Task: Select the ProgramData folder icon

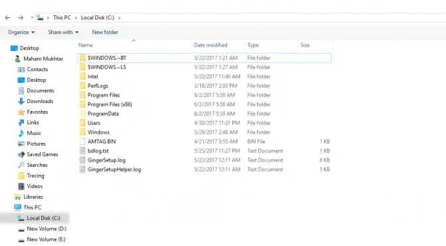Action: (83, 114)
